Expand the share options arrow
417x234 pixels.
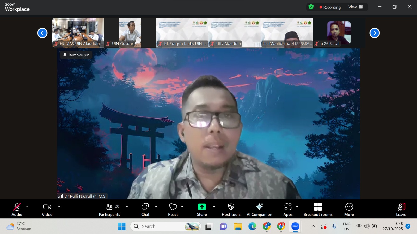(214, 207)
